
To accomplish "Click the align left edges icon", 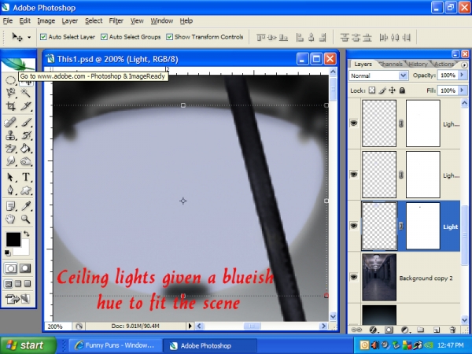I will click(300, 38).
